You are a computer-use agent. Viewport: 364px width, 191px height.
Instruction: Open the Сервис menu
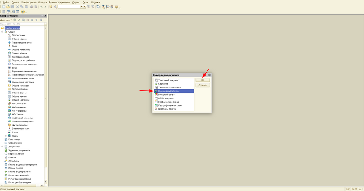click(76, 2)
